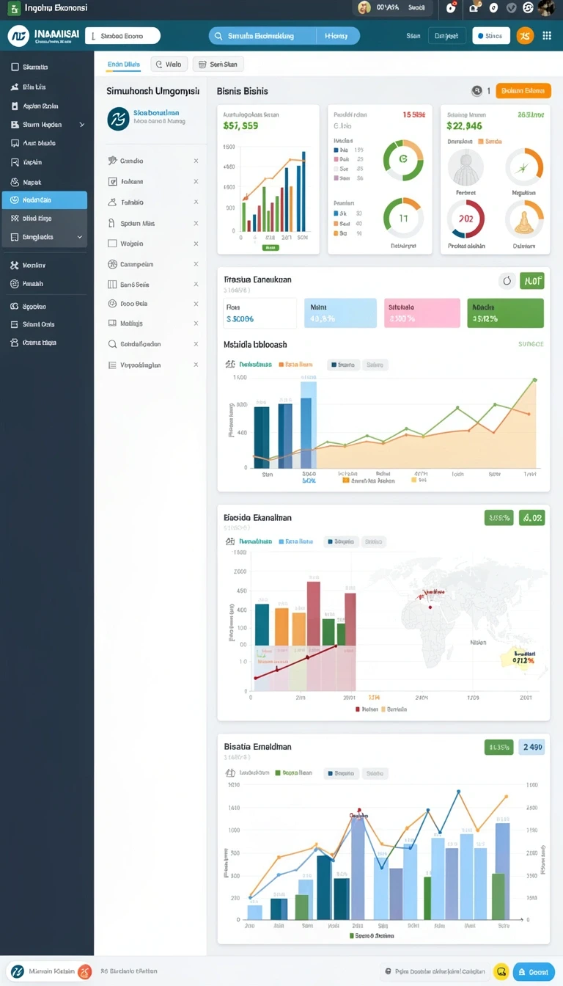Click the Ssan link in the header
Image resolution: width=563 pixels, height=986 pixels.
(413, 35)
